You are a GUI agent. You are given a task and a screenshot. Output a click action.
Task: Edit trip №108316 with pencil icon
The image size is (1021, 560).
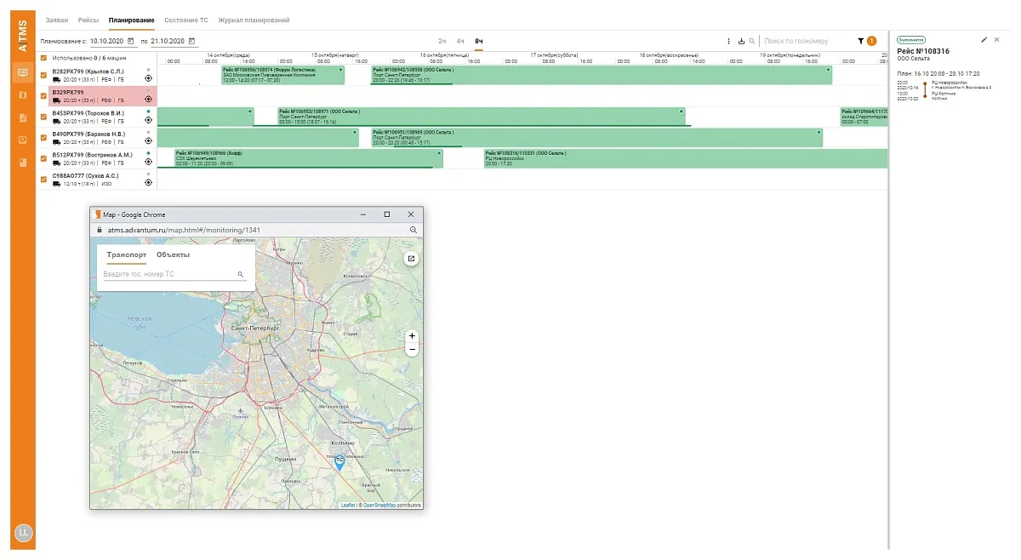[984, 39]
